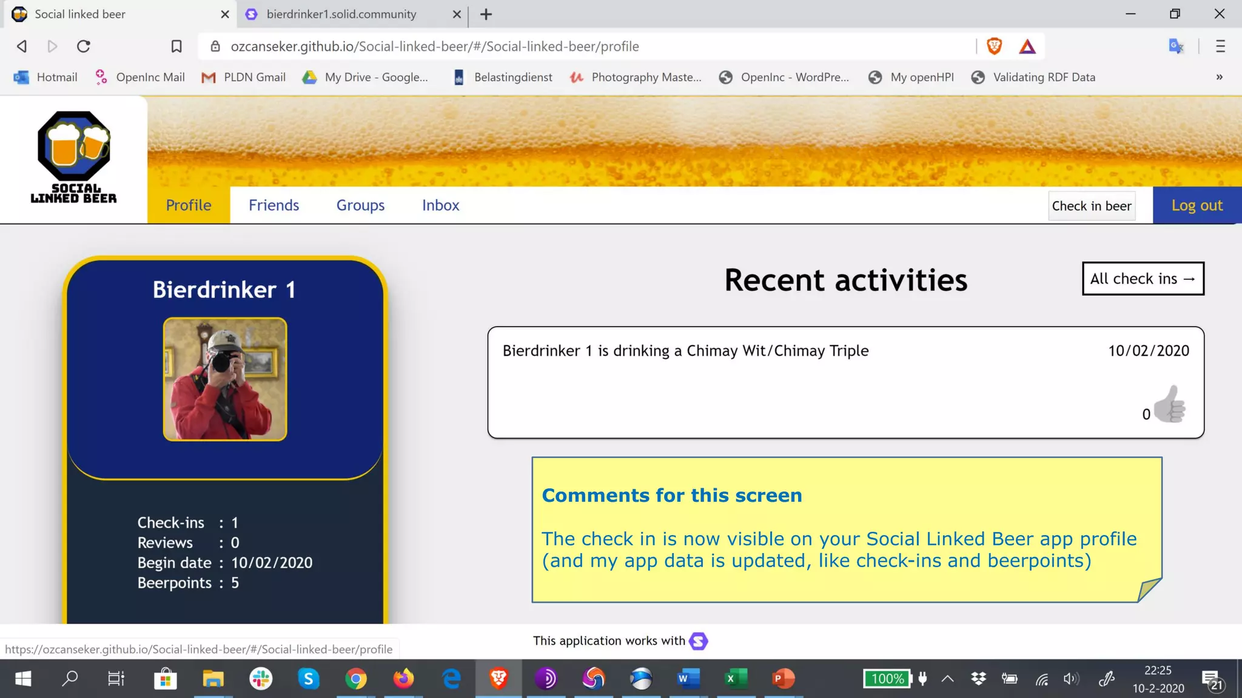1242x698 pixels.
Task: Open the Groups tab
Action: (360, 205)
